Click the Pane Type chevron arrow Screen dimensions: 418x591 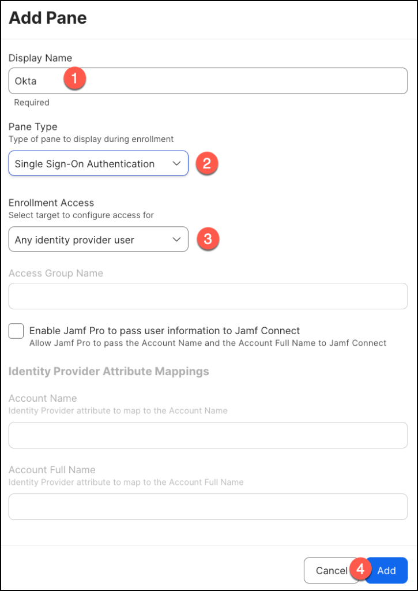(x=177, y=164)
